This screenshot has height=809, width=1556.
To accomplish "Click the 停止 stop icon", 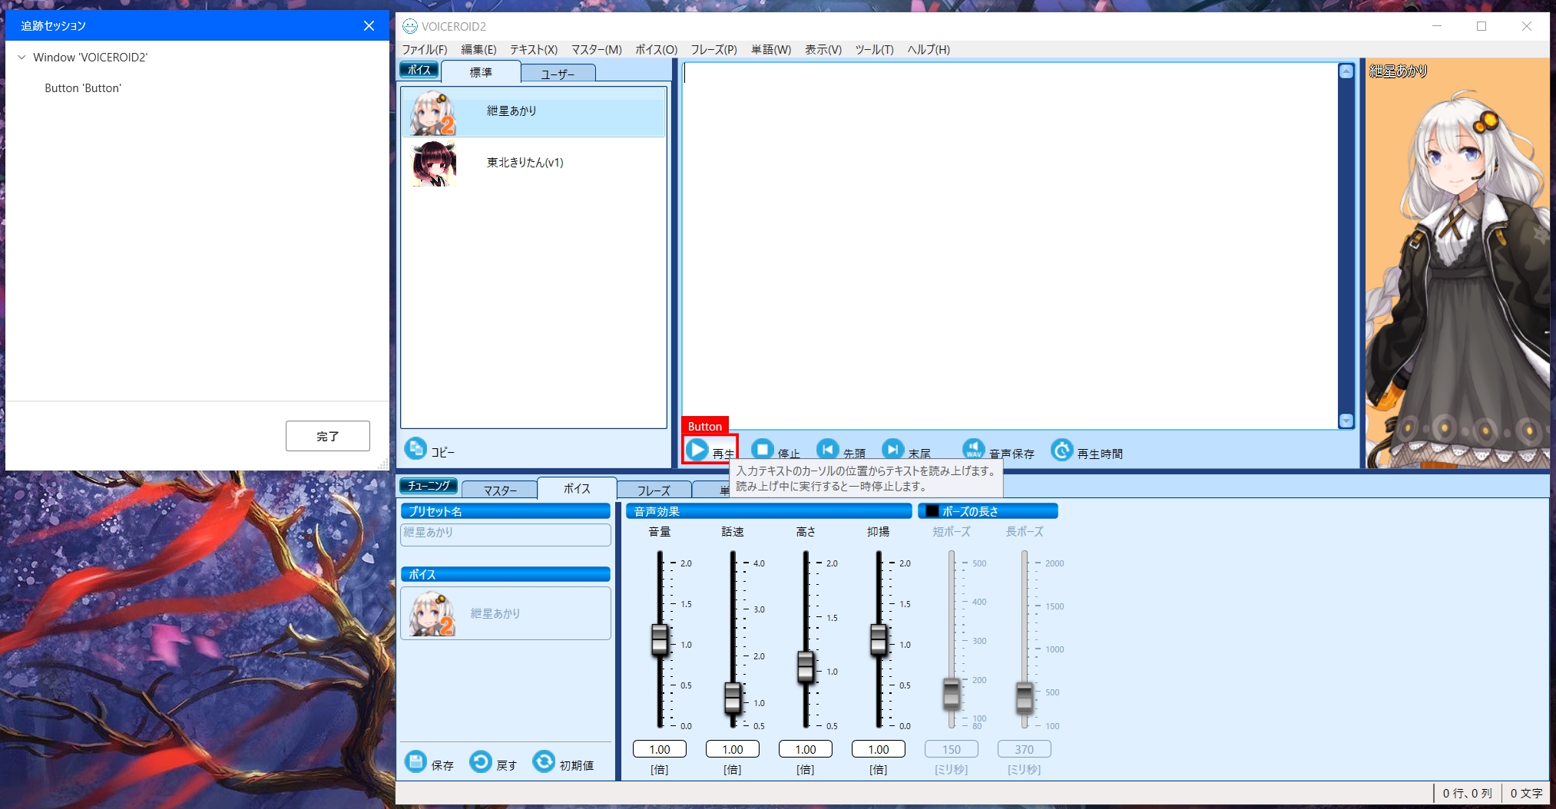I will [x=763, y=449].
